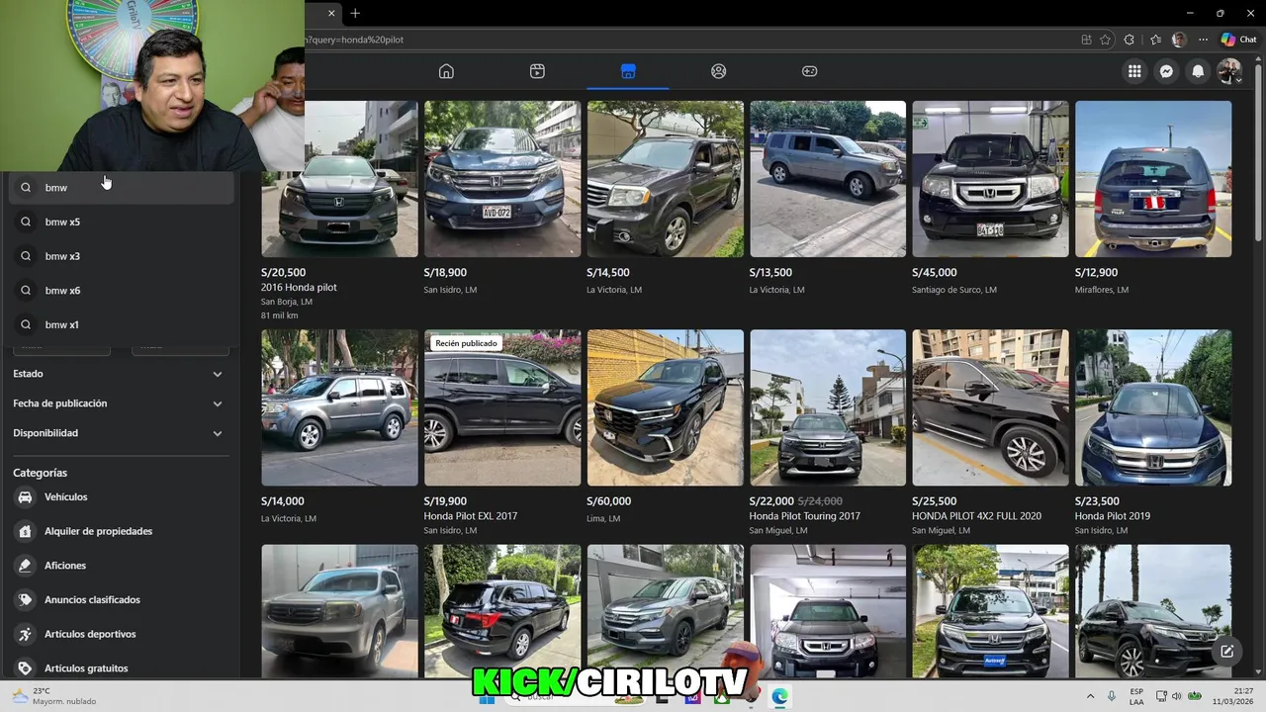1266x712 pixels.
Task: Open the Facebook menu grid icon
Action: pos(1134,71)
